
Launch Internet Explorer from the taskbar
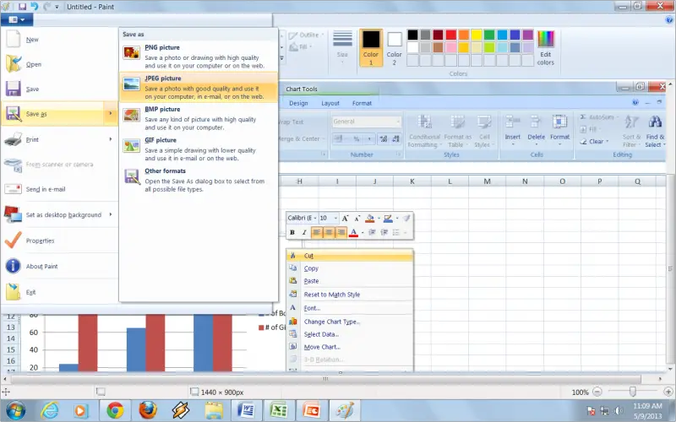[x=50, y=410]
